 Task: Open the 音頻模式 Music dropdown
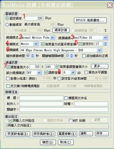tap(36, 44)
